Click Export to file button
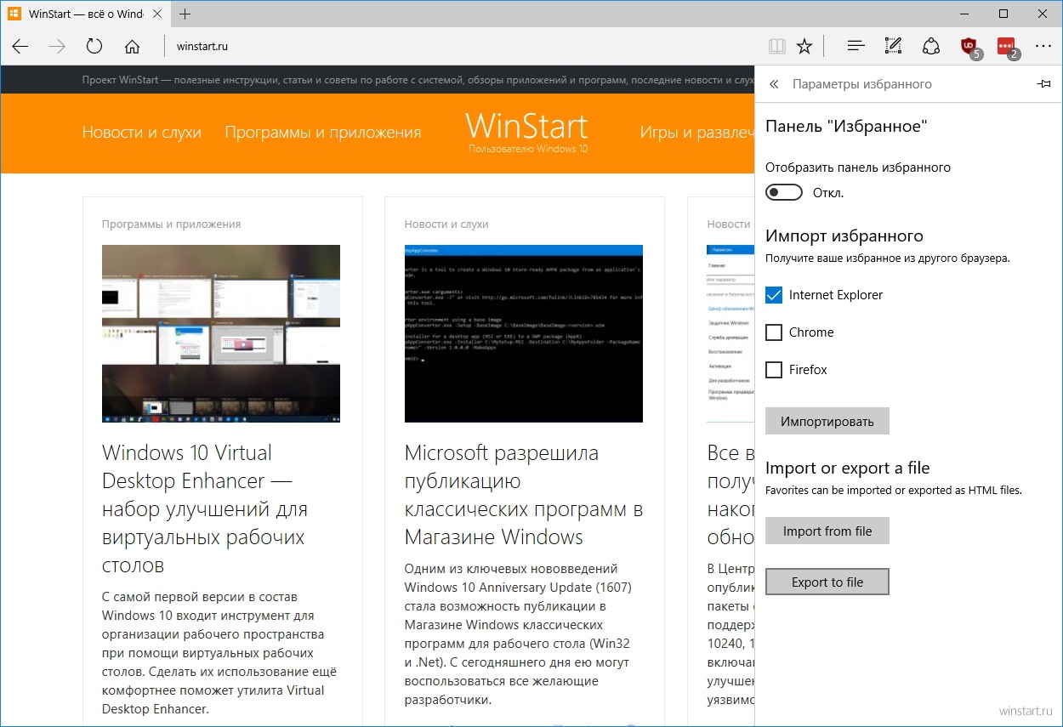Screen dimensions: 1063x727 click(x=827, y=582)
